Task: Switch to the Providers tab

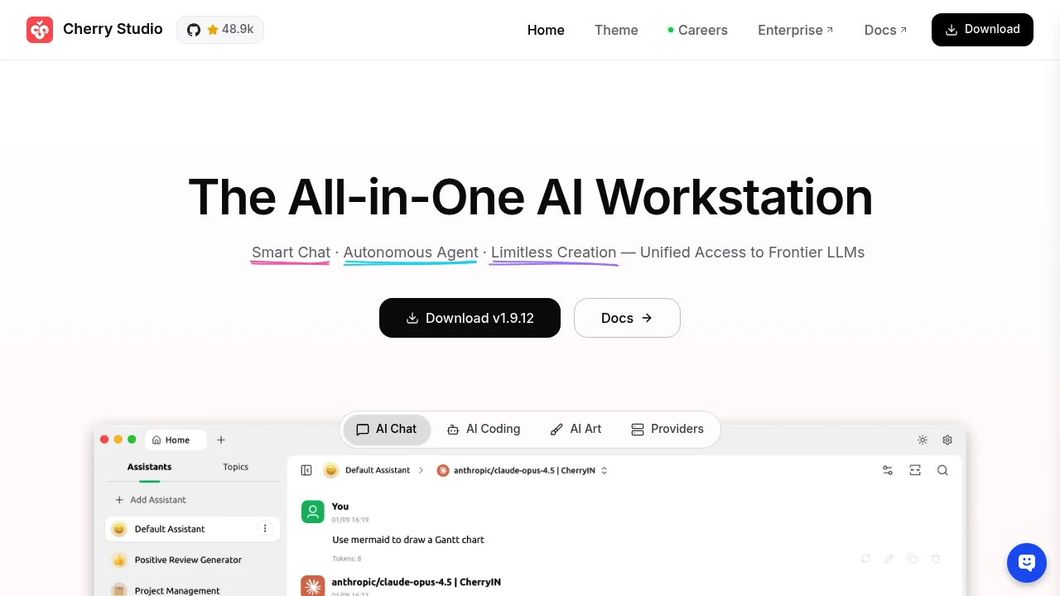Action: pos(667,430)
